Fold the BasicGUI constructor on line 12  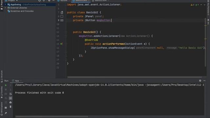pyautogui.click(x=66, y=32)
